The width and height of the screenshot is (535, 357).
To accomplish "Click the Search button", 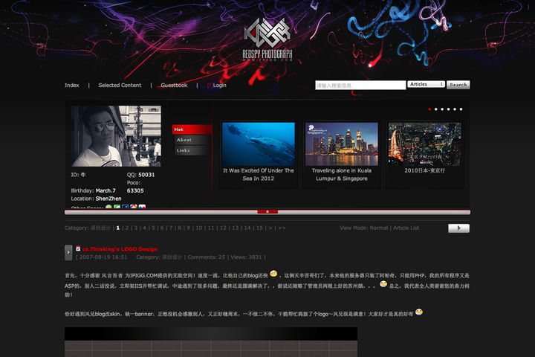I will 458,85.
